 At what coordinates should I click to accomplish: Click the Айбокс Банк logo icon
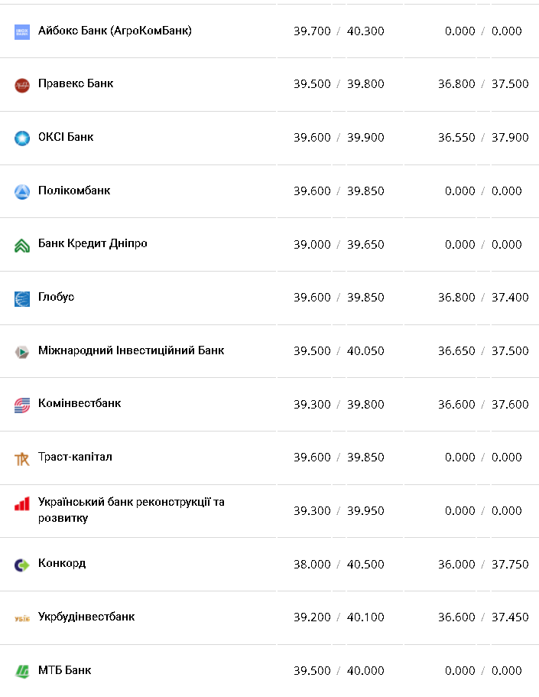[x=21, y=32]
